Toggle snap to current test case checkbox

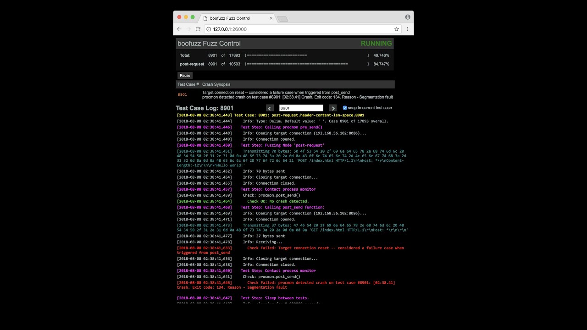pos(345,108)
